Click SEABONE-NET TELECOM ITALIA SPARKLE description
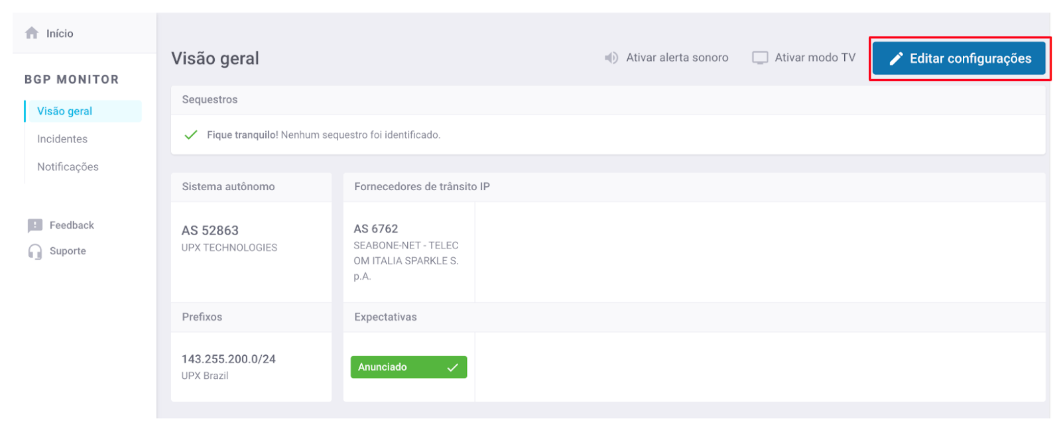 tap(406, 261)
